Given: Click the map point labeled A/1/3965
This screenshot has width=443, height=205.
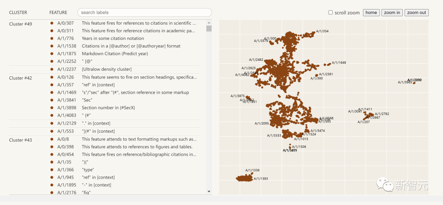Looking at the screenshot, I should coord(414,83).
